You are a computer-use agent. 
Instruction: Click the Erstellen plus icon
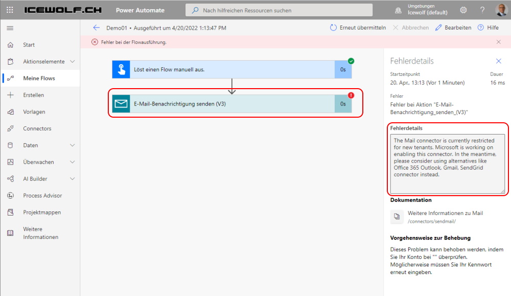pos(10,95)
